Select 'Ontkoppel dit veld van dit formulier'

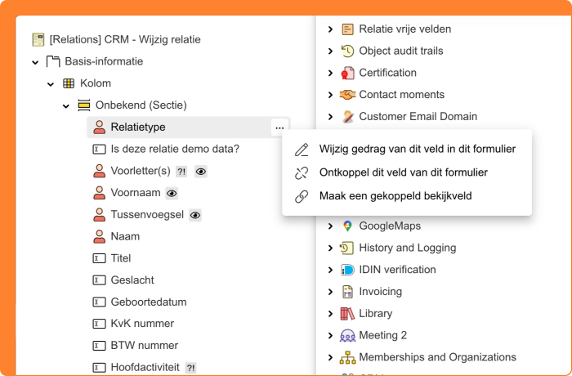(x=403, y=172)
